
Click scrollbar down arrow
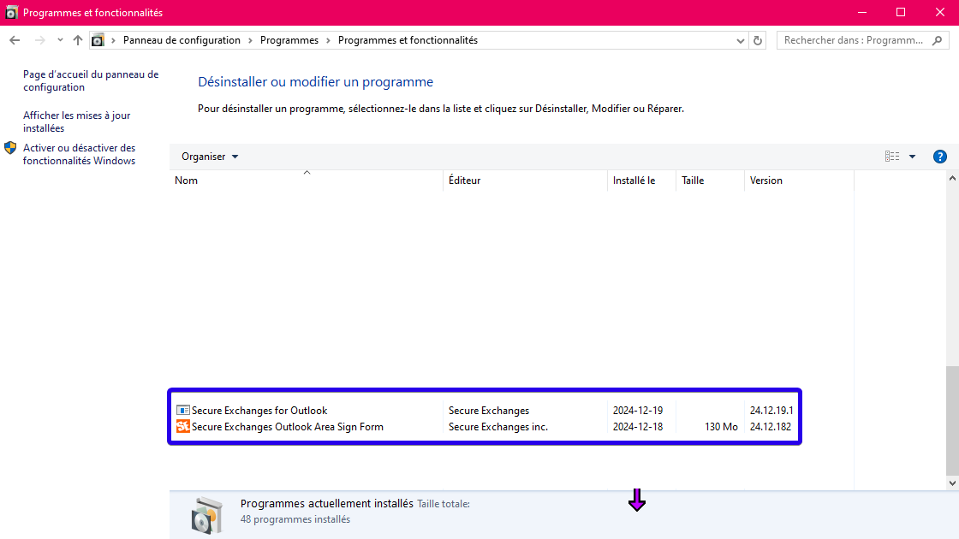pos(952,483)
